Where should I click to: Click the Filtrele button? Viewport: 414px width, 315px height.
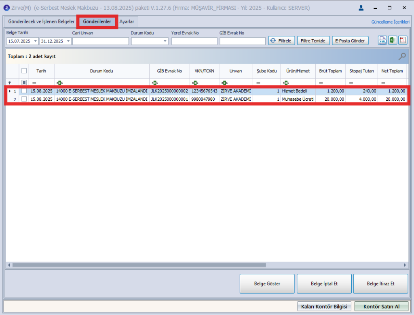(x=281, y=41)
